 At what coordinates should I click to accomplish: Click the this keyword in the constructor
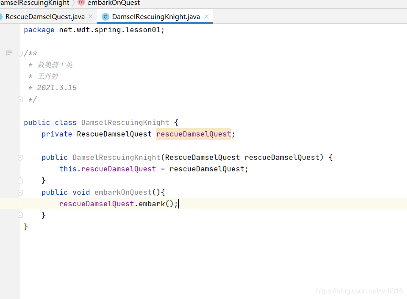[68, 169]
